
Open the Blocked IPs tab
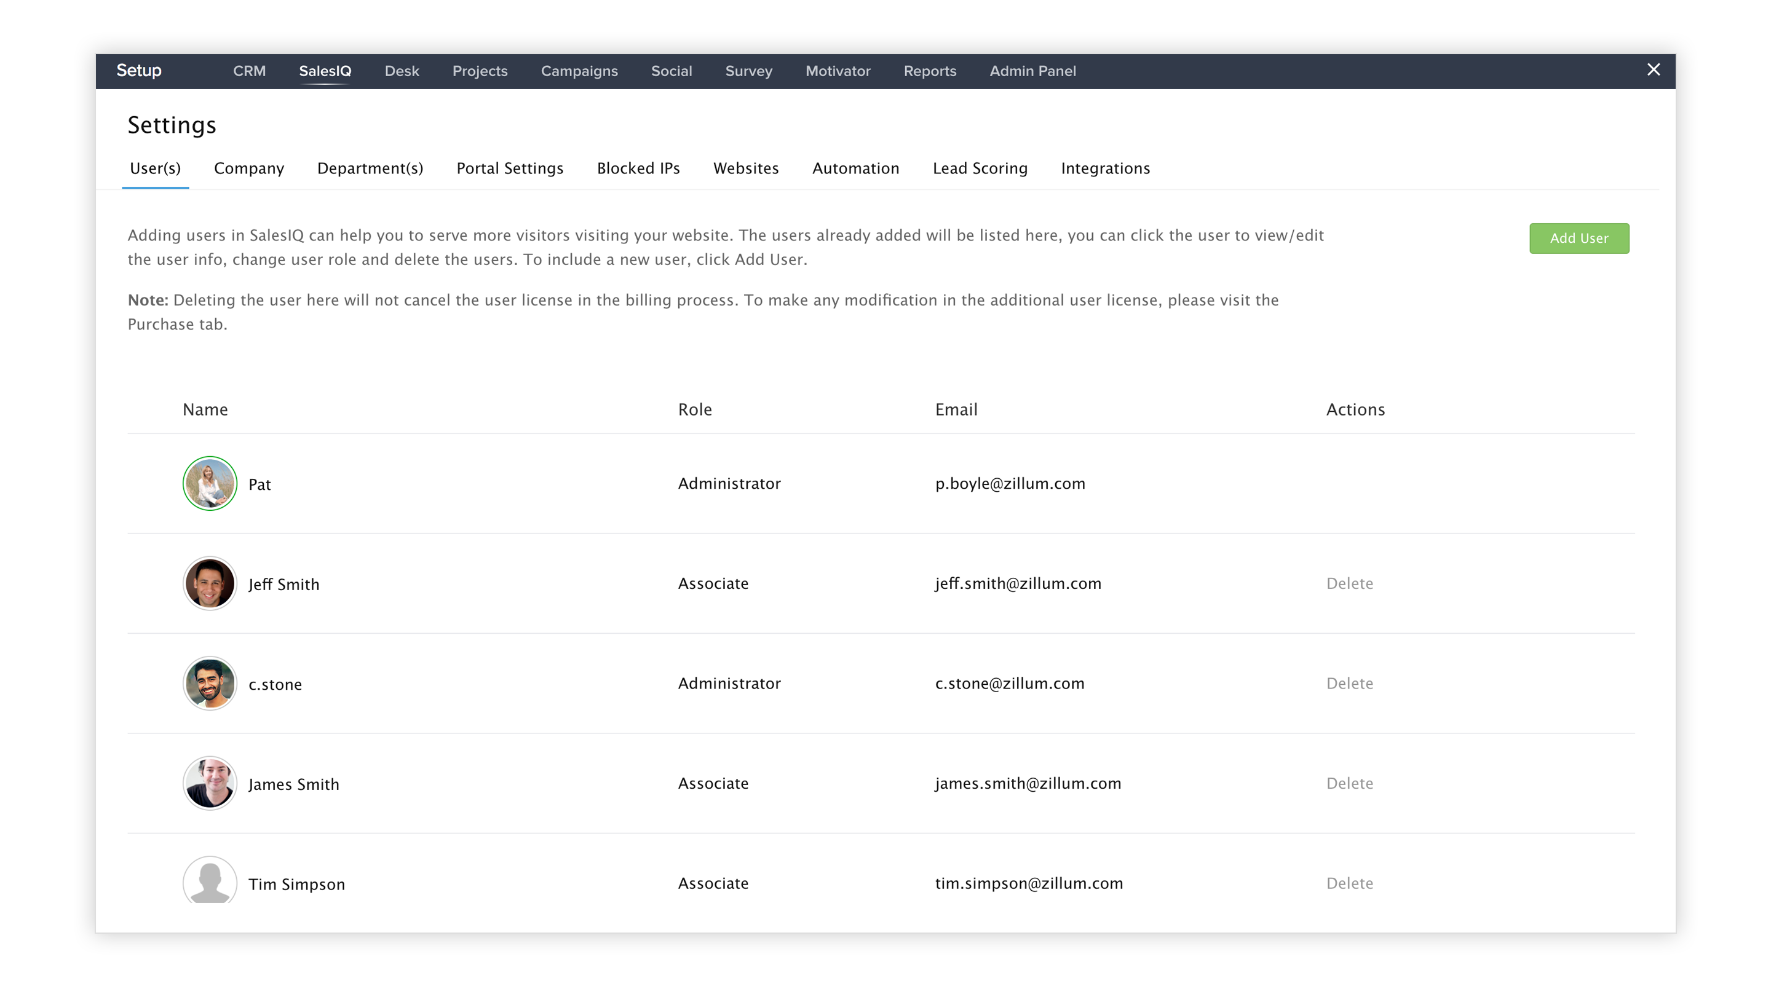(638, 168)
